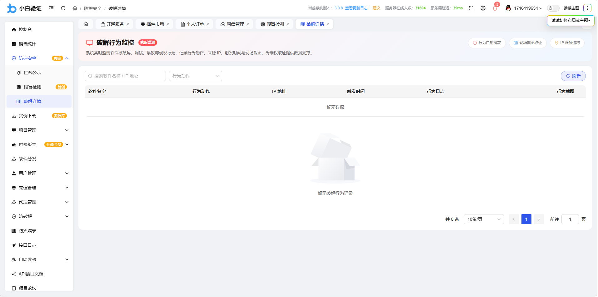Viewport: 598px width, 297px height.
Task: Click the home breadcrumb icon
Action: point(75,8)
